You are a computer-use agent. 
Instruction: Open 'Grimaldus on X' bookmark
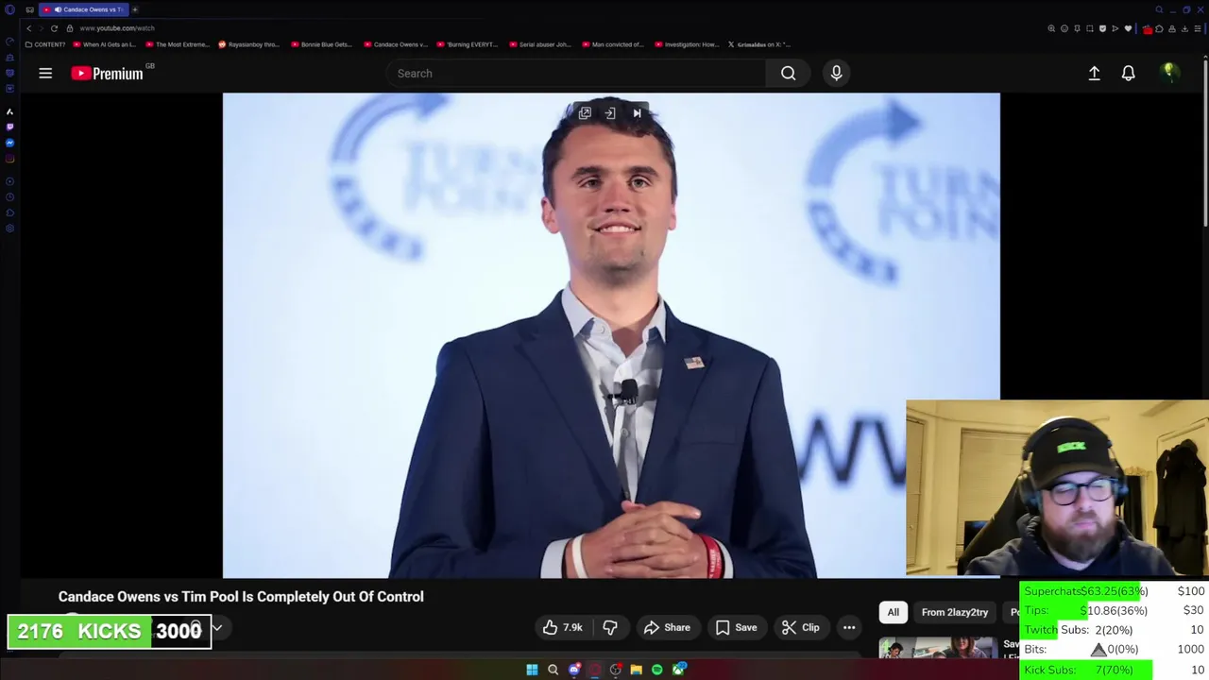759,44
